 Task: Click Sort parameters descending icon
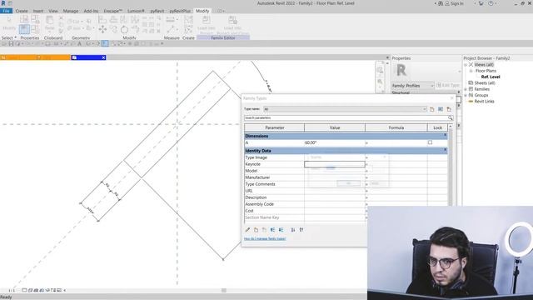301,230
